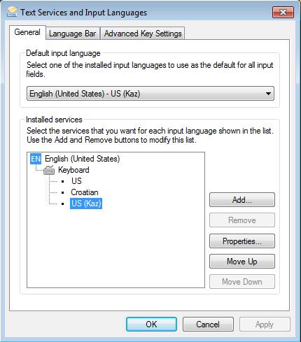Viewport: 301px width, 342px height.
Task: Click the Add... button
Action: pos(242,200)
